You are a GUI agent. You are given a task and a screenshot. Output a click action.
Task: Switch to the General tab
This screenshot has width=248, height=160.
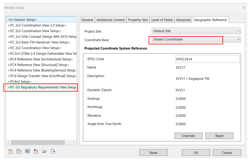(87, 20)
